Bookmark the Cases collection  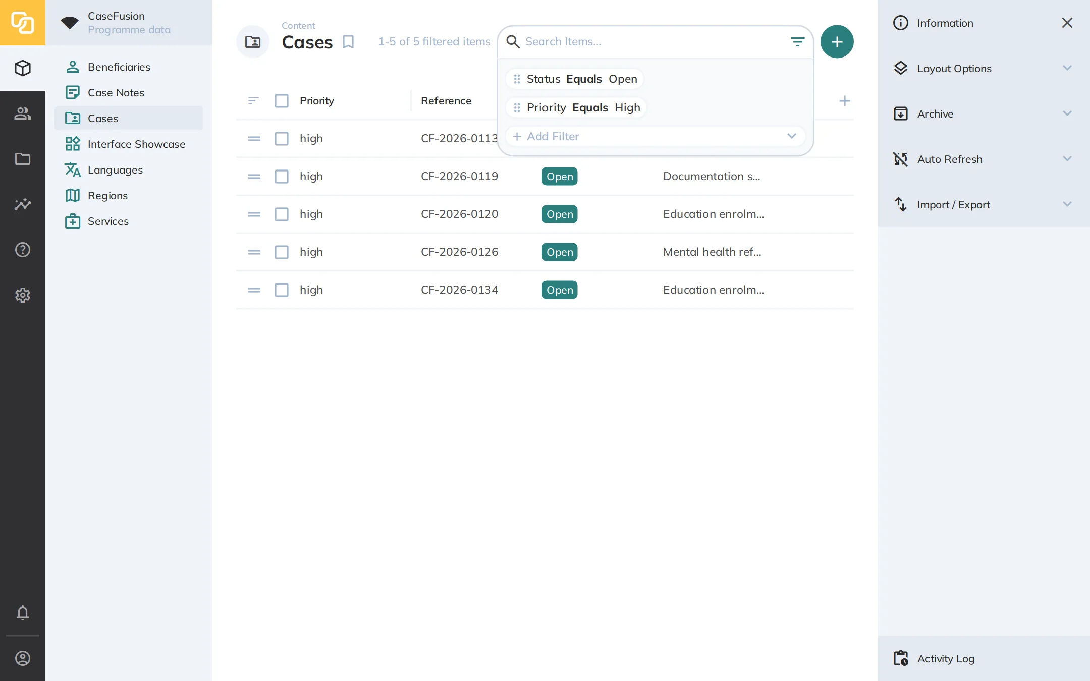pos(348,42)
